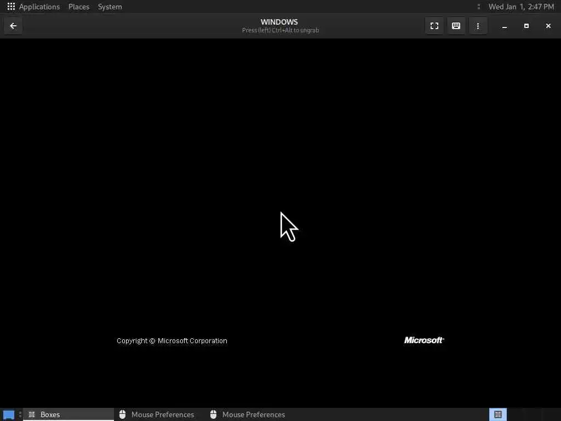Open the Places menu
The height and width of the screenshot is (421, 561).
(x=79, y=7)
